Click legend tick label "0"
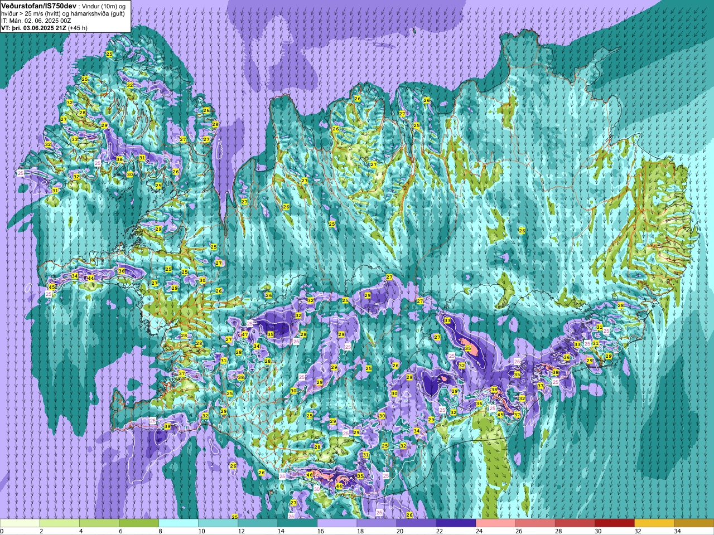The width and height of the screenshot is (714, 535). click(x=2, y=531)
